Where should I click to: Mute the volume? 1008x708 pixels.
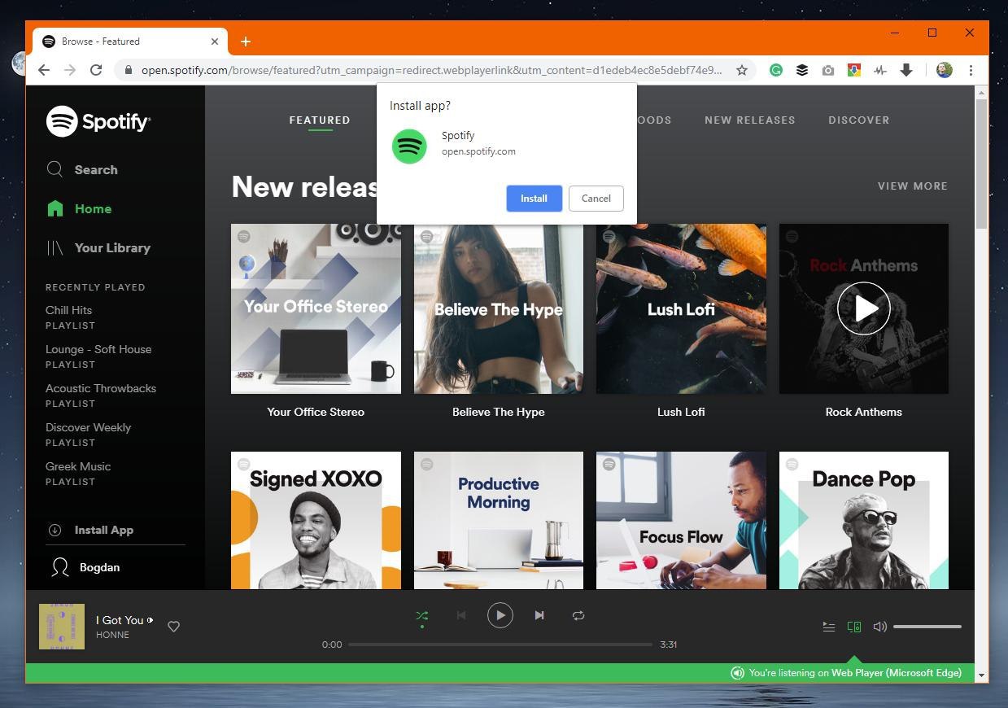pos(879,627)
